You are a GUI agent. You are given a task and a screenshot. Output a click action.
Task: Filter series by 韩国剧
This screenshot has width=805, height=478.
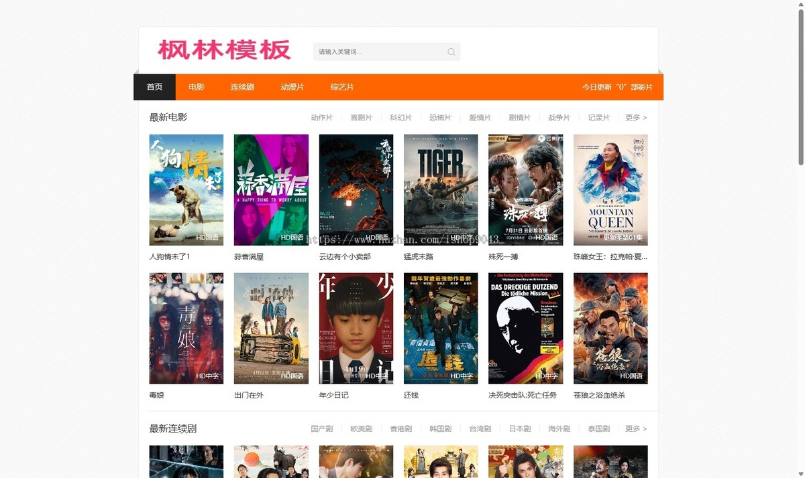(441, 429)
